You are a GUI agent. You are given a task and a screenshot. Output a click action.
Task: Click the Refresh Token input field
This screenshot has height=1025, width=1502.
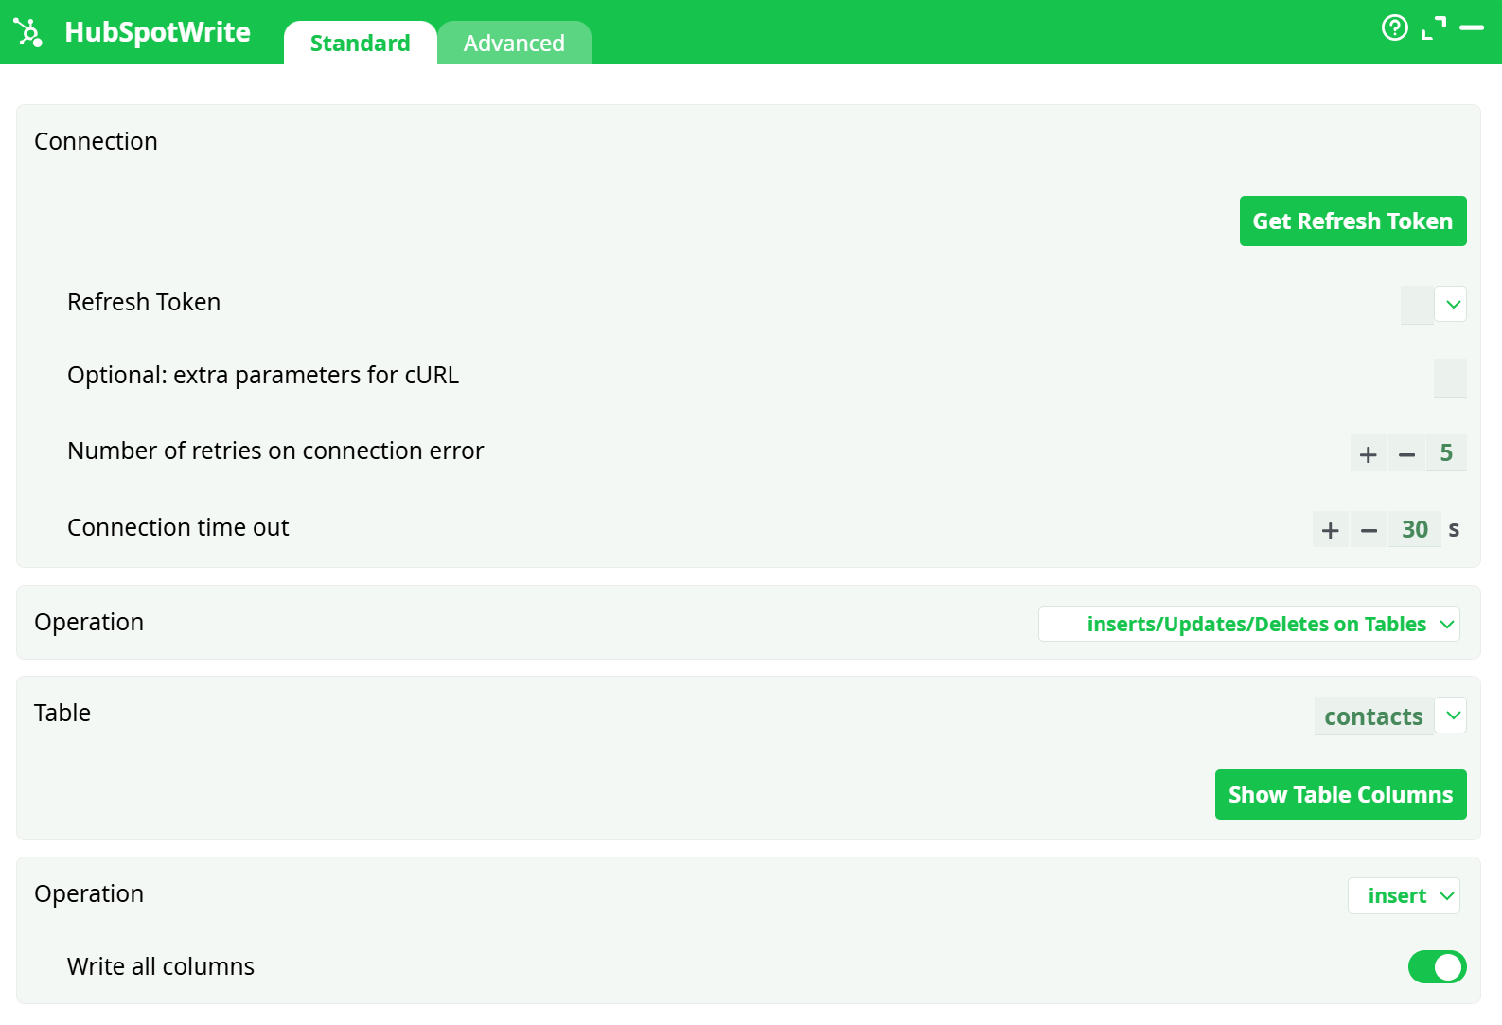[x=1417, y=305]
